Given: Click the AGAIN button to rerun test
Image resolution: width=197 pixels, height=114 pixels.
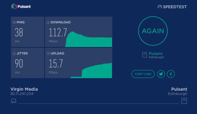Looking at the screenshot, I should click(x=153, y=31).
